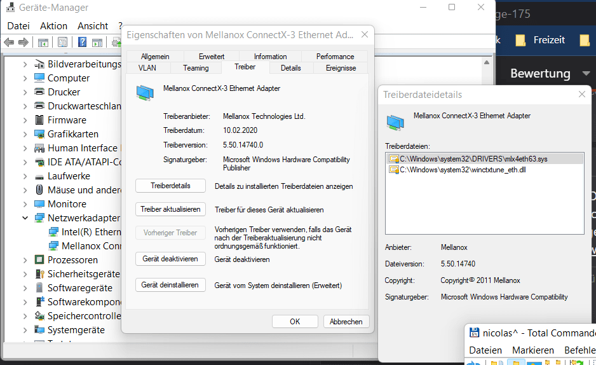Click the Computer category icon

tap(39, 78)
